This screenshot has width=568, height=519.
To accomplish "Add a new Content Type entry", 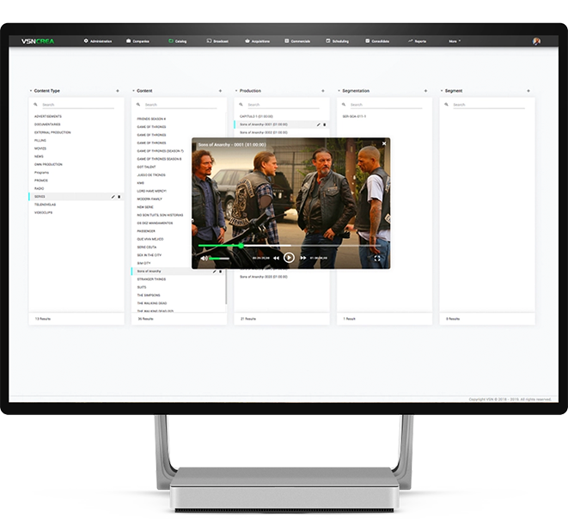I will click(x=118, y=91).
